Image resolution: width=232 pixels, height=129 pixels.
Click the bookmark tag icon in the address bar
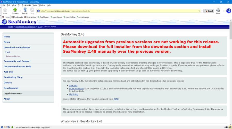199,11
